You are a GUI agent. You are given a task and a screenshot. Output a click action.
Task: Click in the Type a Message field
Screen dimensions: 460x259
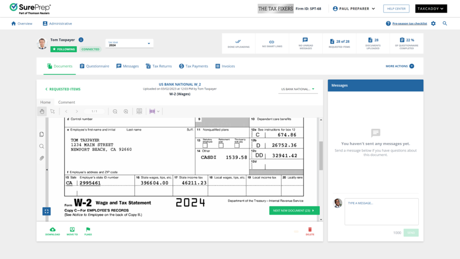click(381, 212)
